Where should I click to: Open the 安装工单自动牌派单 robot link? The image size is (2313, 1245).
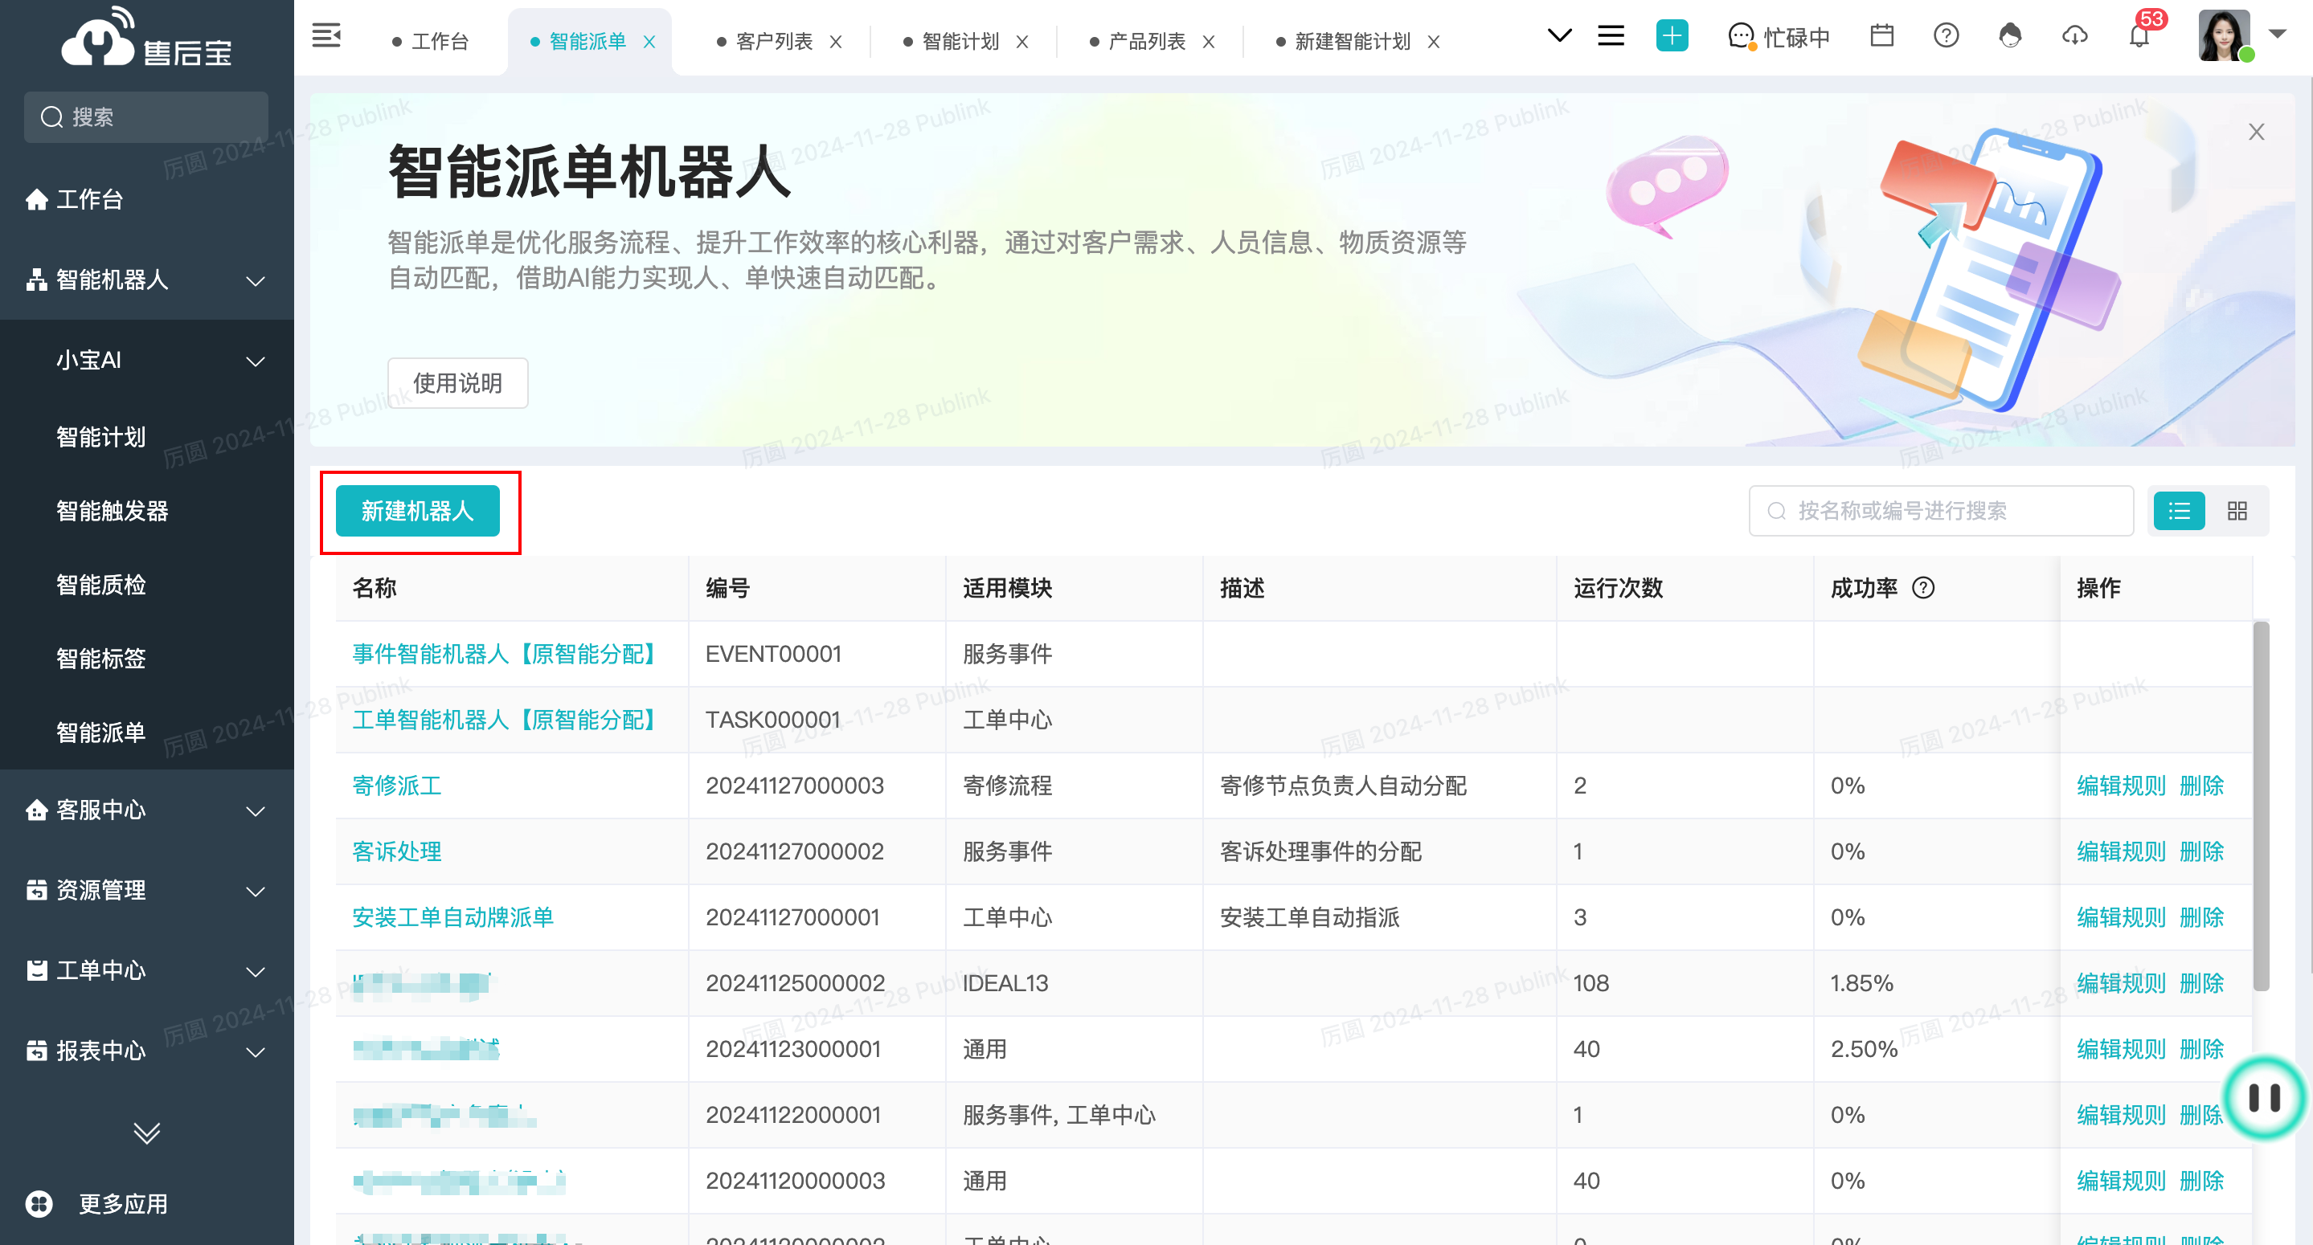click(x=452, y=917)
